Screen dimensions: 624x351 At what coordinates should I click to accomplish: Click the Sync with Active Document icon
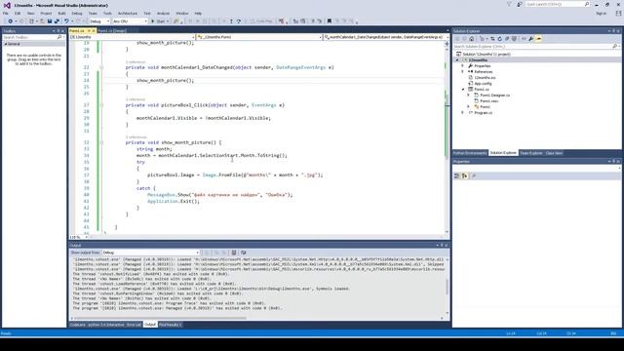[492, 39]
